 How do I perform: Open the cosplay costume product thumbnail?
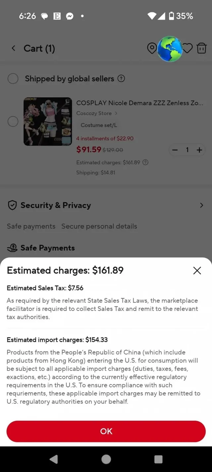coord(48,122)
